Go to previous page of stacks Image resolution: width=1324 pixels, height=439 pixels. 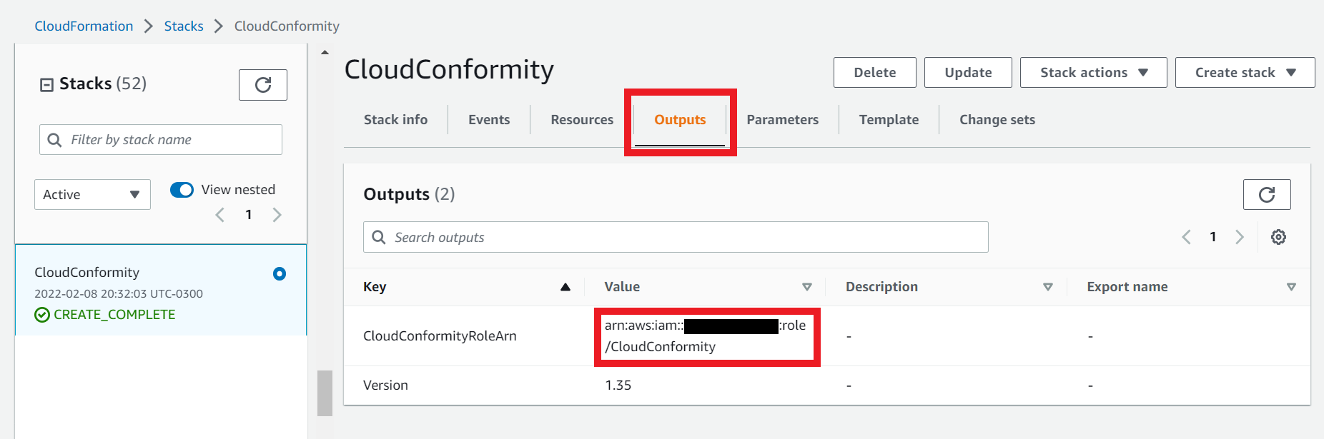coord(220,215)
